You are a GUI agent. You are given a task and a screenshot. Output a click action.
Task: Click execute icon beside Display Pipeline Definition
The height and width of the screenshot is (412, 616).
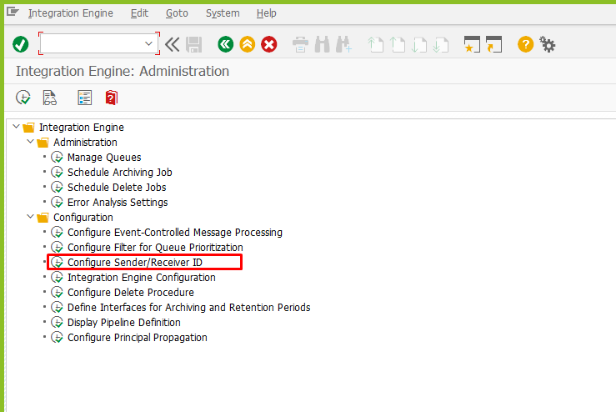[x=58, y=323]
